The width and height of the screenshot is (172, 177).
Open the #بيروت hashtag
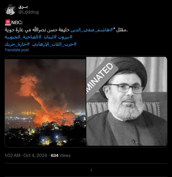click(x=65, y=37)
